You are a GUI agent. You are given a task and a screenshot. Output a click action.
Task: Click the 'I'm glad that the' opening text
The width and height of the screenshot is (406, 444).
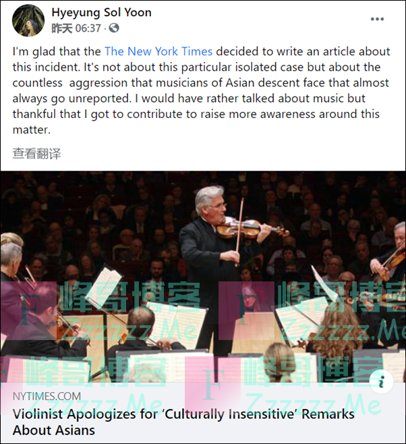coord(57,51)
